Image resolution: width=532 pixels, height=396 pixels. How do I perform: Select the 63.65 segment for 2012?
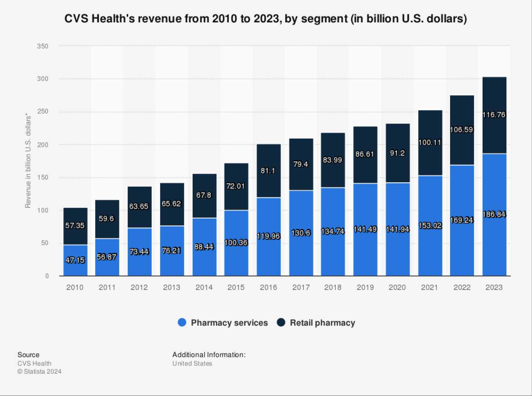pos(139,207)
